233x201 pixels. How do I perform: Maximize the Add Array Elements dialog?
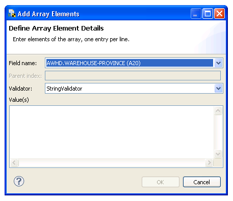coord(208,14)
